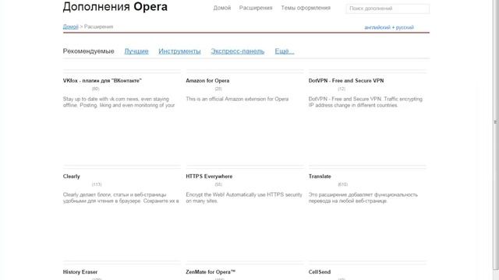Image resolution: width=499 pixels, height=280 pixels.
Task: Open the HTTPS Everywhere extension
Action: pos(209,177)
